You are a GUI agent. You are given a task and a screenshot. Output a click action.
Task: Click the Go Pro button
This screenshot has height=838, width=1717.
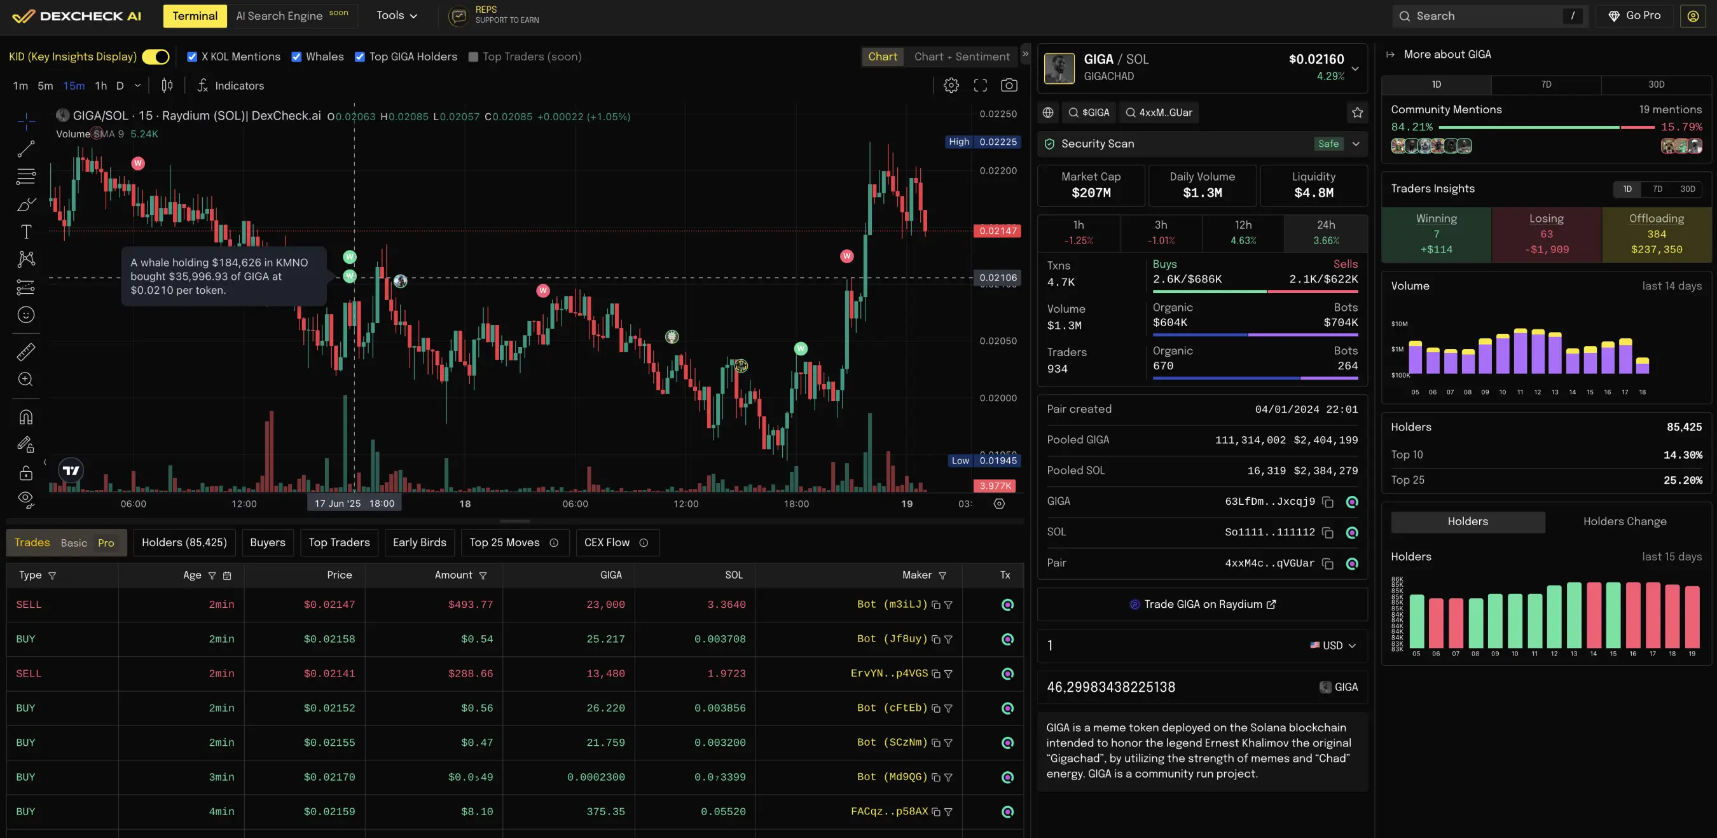tap(1634, 15)
